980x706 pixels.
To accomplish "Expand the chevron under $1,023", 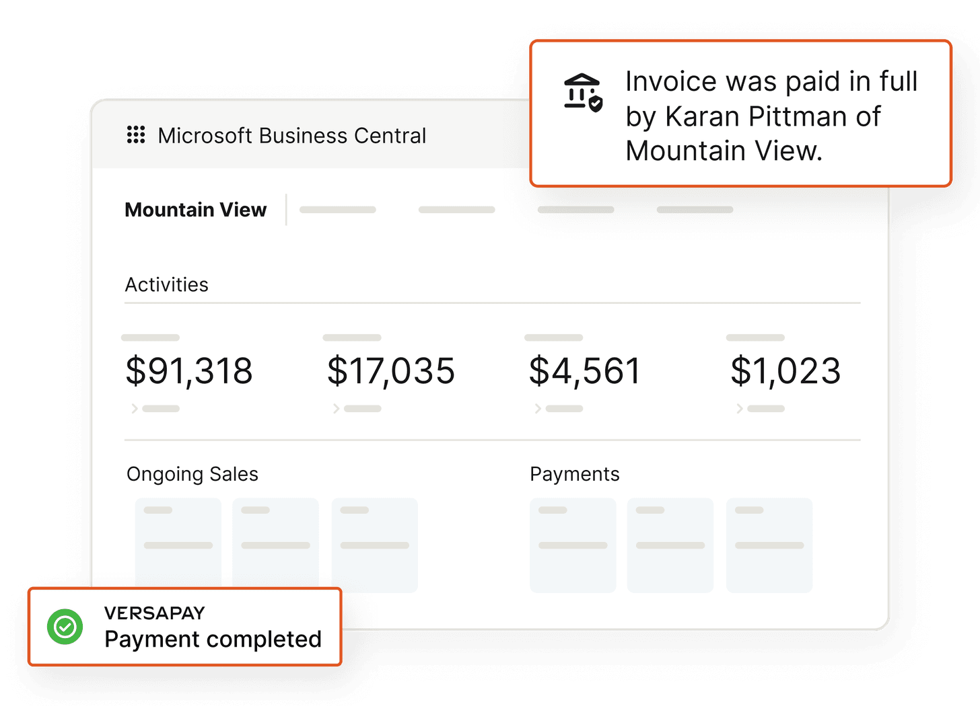I will tap(740, 408).
